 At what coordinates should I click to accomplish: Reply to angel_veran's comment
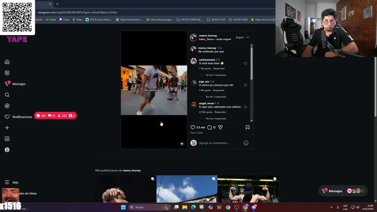tap(220, 112)
